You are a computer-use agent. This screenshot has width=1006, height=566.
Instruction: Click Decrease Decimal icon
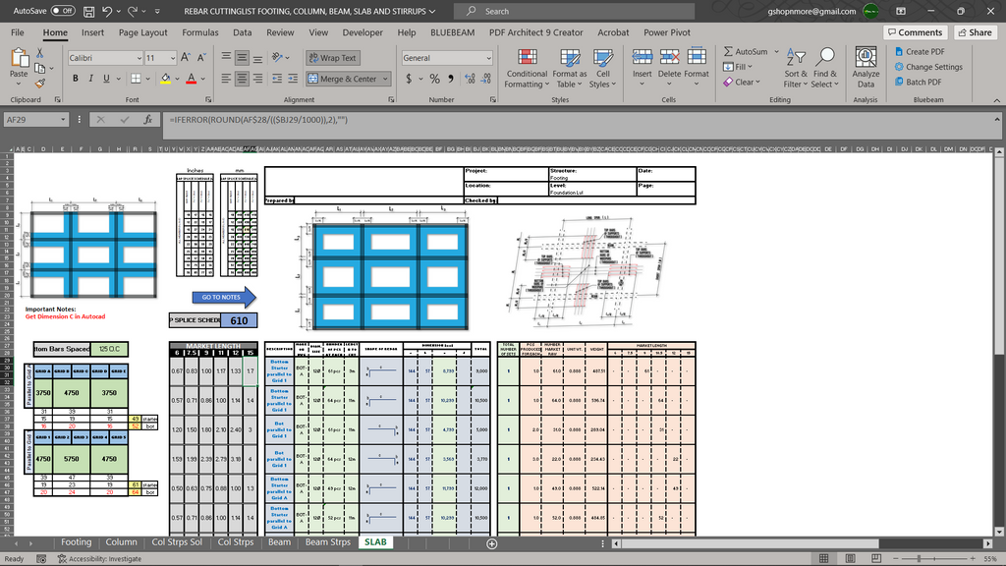(485, 79)
